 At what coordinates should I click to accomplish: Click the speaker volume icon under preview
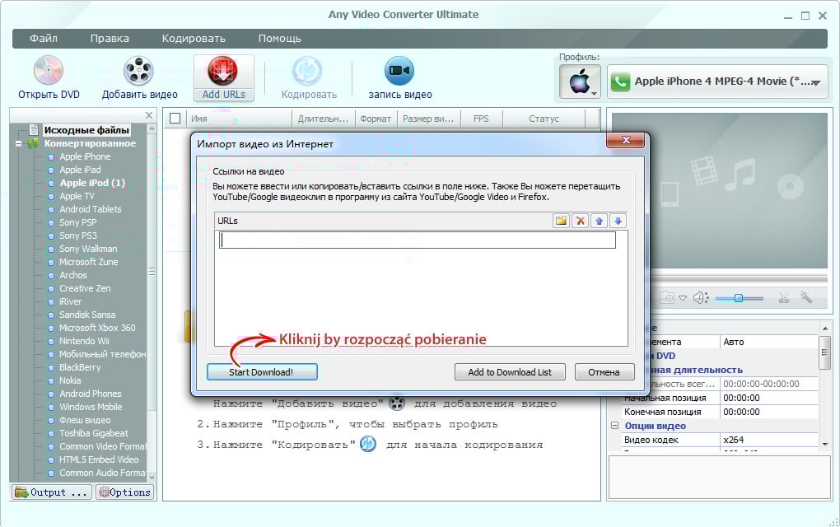point(700,298)
